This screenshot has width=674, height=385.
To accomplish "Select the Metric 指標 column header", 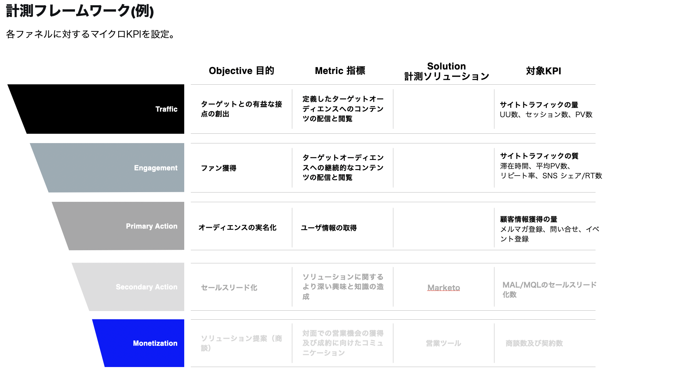I will pos(340,71).
